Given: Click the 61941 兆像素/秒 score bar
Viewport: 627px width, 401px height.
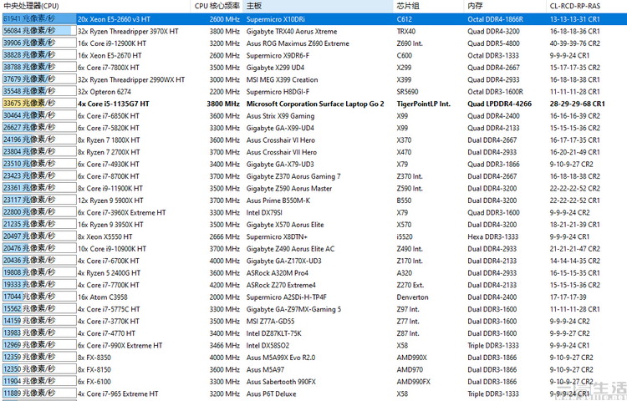Looking at the screenshot, I should tap(38, 18).
